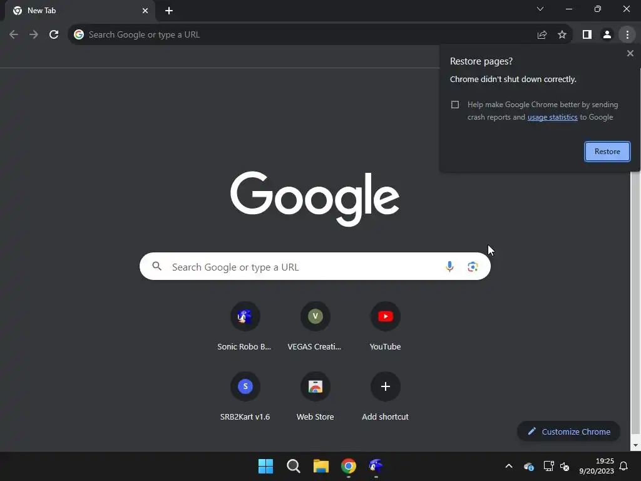Select the New Tab tab
Image resolution: width=641 pixels, height=481 pixels.
pos(79,11)
